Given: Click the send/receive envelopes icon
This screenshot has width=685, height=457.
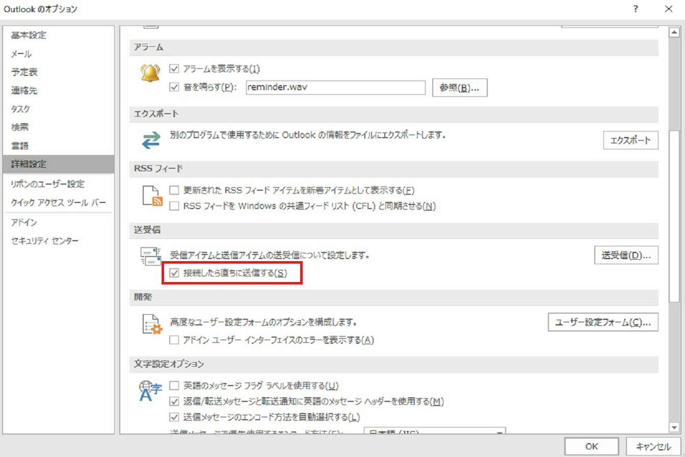Looking at the screenshot, I should tap(150, 256).
